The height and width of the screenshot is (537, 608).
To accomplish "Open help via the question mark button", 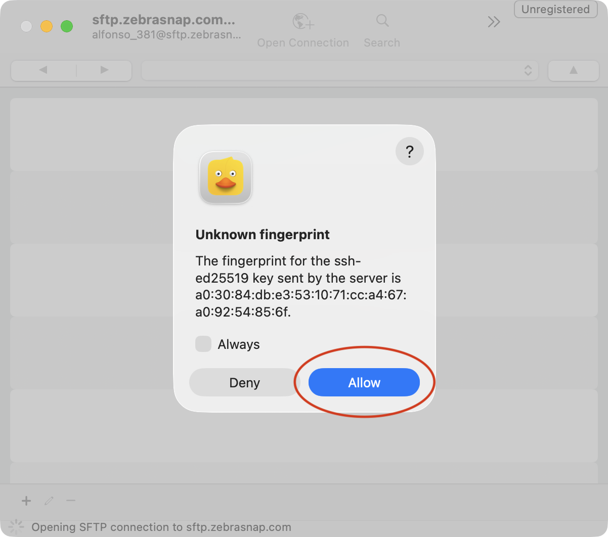I will (409, 151).
